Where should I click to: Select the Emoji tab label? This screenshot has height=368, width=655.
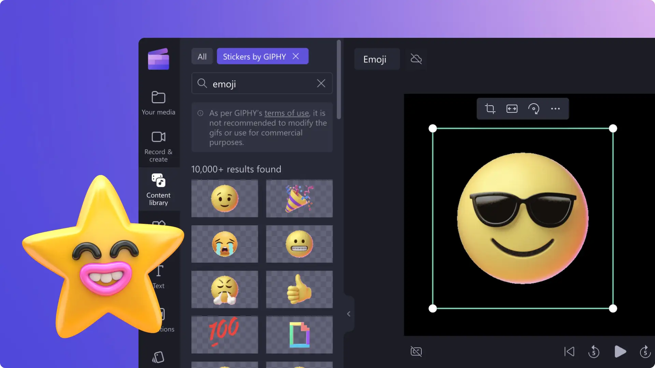pyautogui.click(x=375, y=59)
